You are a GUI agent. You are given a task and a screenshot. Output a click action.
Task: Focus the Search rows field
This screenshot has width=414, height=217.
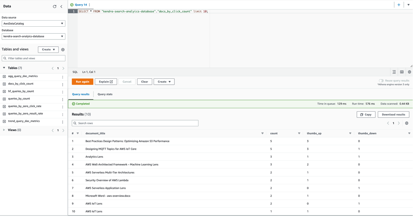click(x=135, y=123)
